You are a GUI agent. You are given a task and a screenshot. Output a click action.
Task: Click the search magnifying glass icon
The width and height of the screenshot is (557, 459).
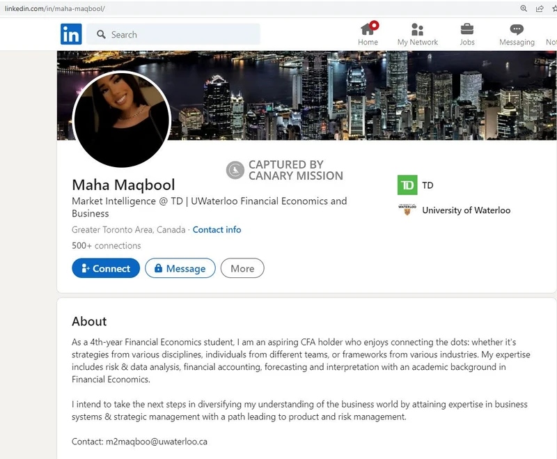[102, 33]
